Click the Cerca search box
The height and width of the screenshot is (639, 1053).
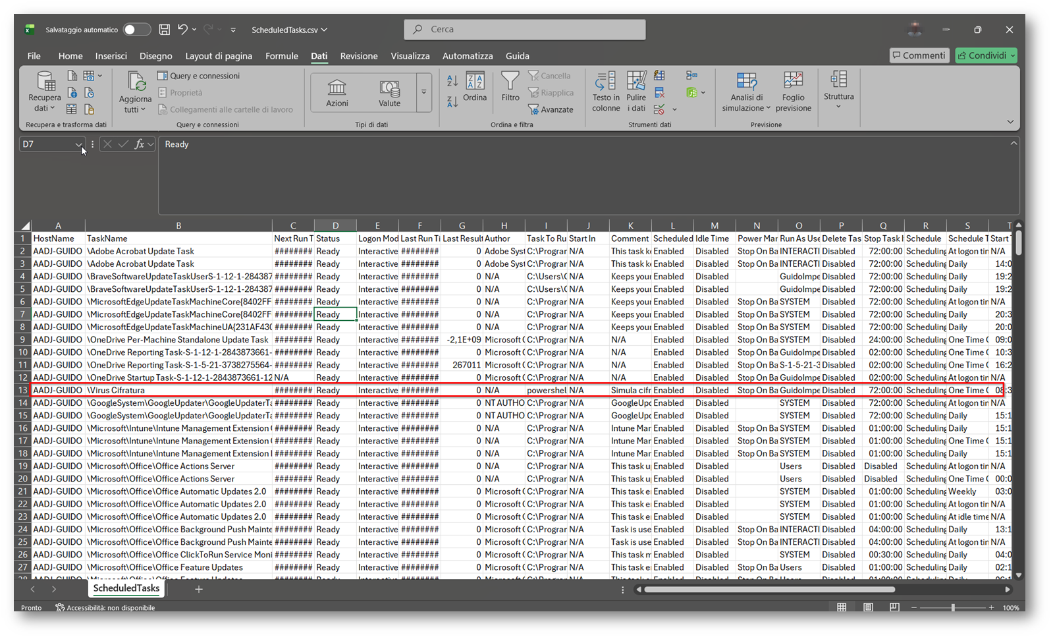pos(524,30)
